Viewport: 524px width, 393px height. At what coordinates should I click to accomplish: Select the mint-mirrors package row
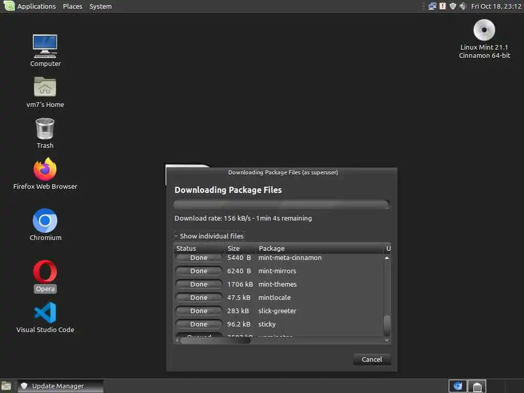(279, 271)
